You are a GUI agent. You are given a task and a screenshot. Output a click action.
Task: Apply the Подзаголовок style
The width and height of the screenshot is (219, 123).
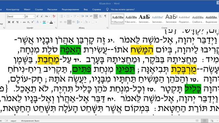(184, 19)
